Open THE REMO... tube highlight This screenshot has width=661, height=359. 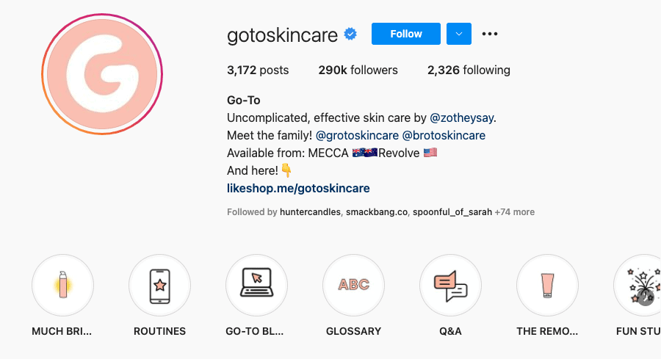click(x=547, y=286)
